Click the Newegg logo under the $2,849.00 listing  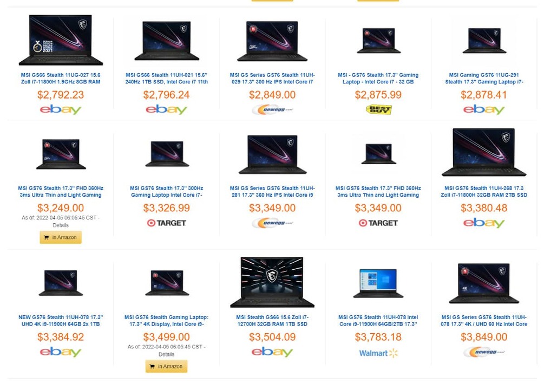272,109
